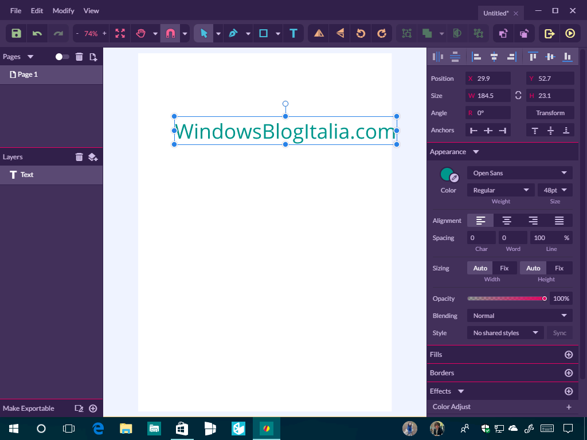
Task: Rotate the object counterclockwise
Action: pos(361,33)
